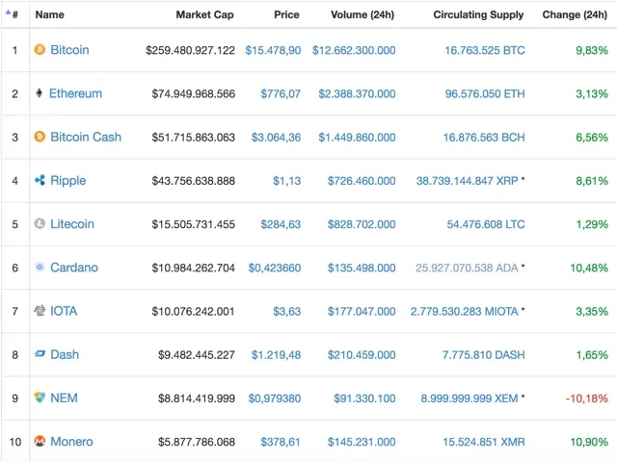The image size is (617, 462).
Task: Open the Dash name link
Action: 65,354
